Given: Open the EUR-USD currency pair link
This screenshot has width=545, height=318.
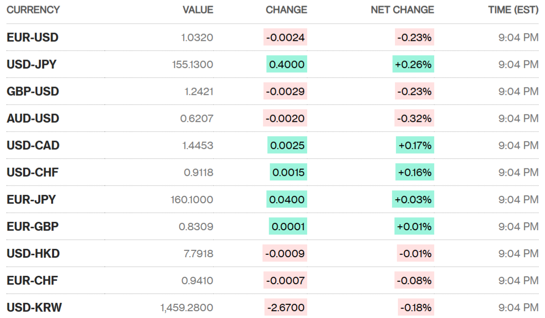Looking at the screenshot, I should 32,37.
